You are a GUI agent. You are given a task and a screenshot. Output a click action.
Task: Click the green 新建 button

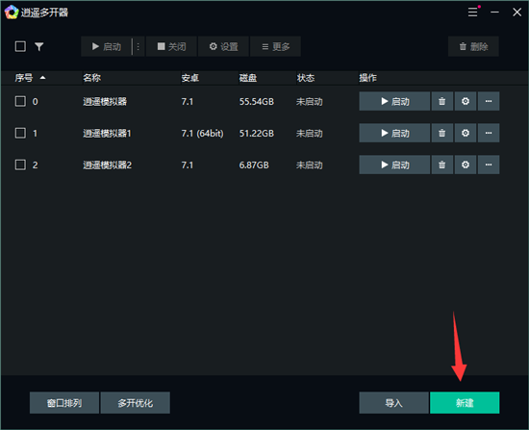pos(465,403)
